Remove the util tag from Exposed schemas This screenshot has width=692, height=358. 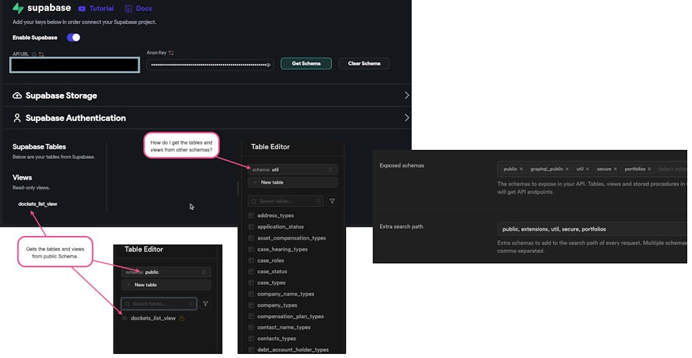(x=587, y=169)
